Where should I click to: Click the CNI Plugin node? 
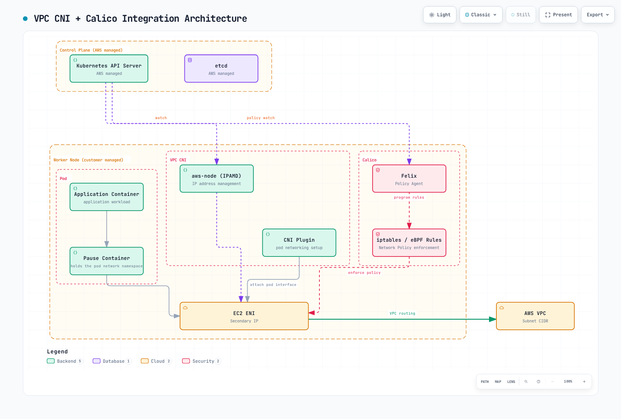pos(299,243)
